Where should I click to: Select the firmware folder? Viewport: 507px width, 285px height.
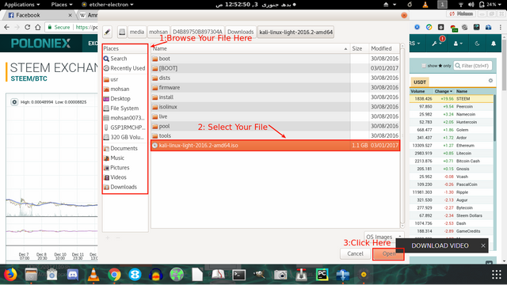point(275,88)
